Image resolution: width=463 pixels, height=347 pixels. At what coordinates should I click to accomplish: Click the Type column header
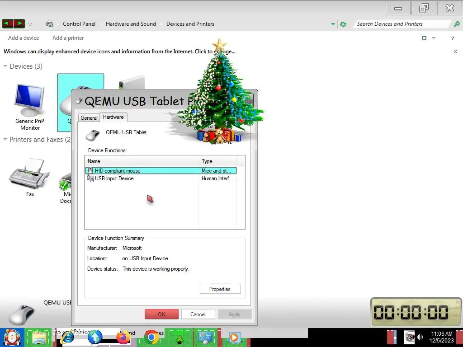[218, 161]
